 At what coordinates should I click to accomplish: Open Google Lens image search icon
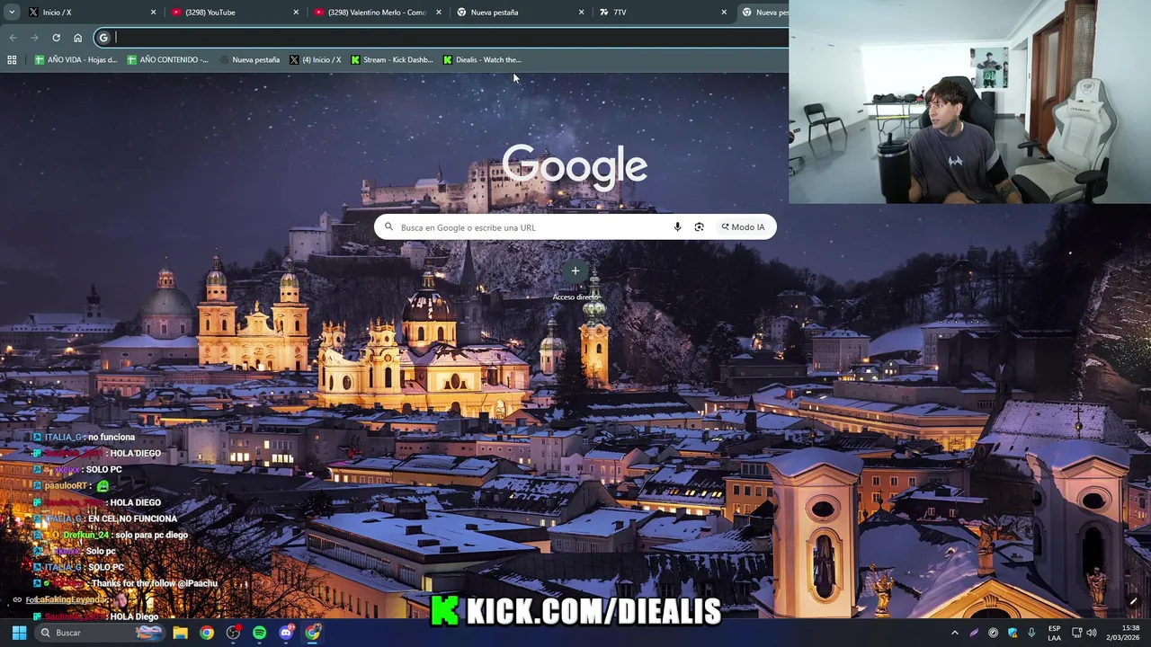coord(699,227)
